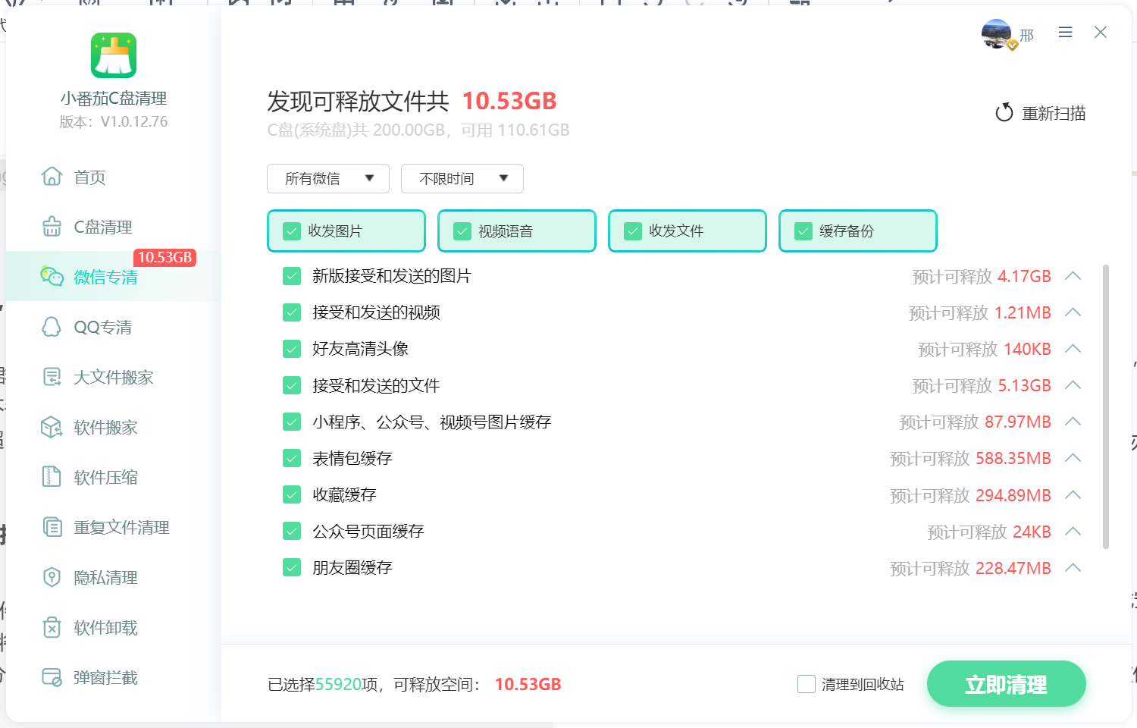Image resolution: width=1137 pixels, height=728 pixels.
Task: Click the user avatar picture
Action: (x=997, y=34)
